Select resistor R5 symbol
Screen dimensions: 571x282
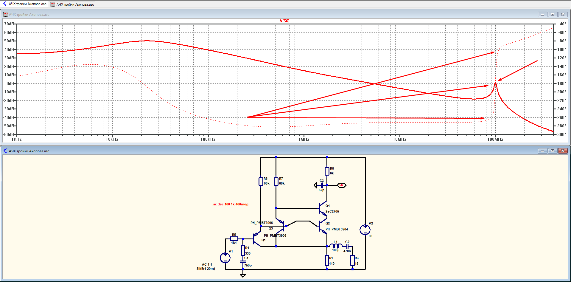(234, 239)
